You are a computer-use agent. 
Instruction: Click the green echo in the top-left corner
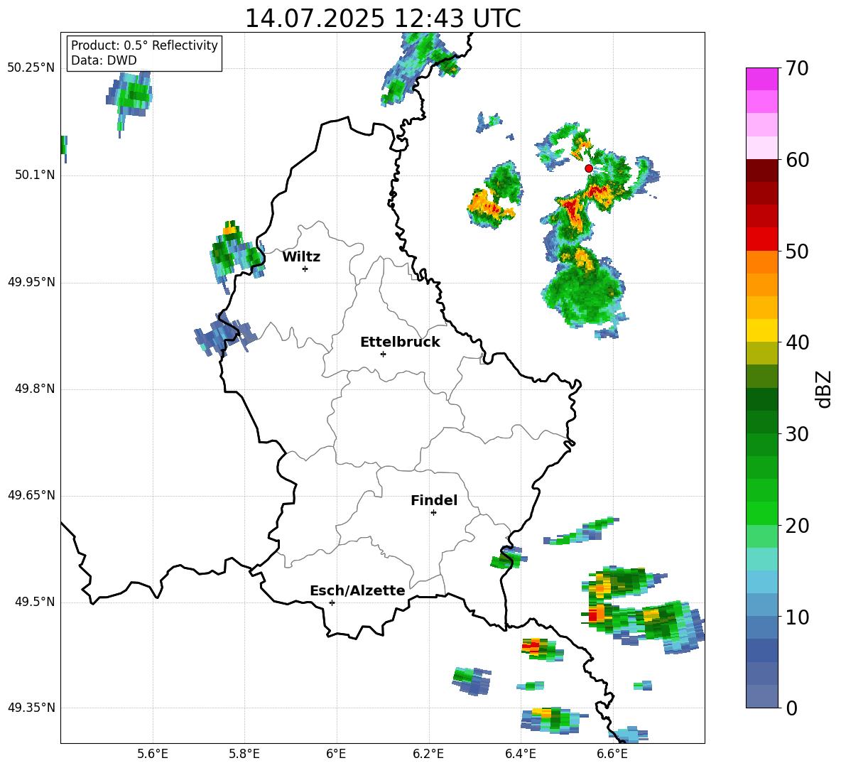pyautogui.click(x=129, y=99)
